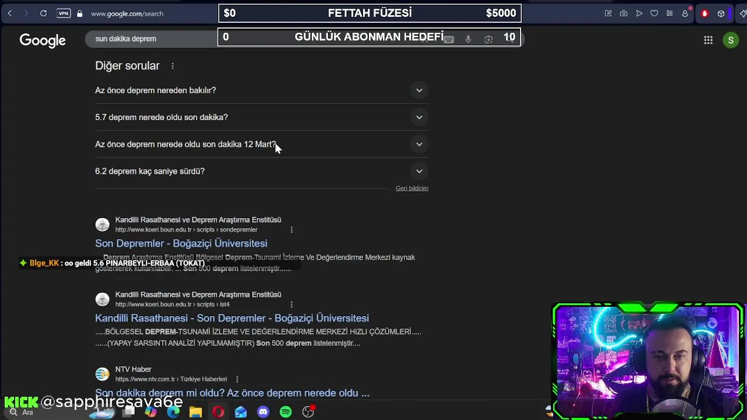Click the www.google.com/search address field
This screenshot has width=747, height=420.
(x=127, y=13)
